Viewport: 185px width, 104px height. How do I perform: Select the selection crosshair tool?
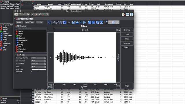point(24,14)
